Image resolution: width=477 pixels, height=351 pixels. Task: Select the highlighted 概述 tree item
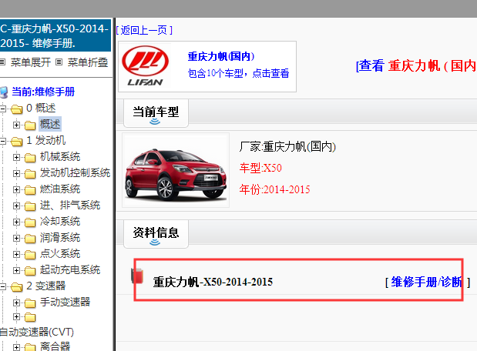tap(50, 124)
